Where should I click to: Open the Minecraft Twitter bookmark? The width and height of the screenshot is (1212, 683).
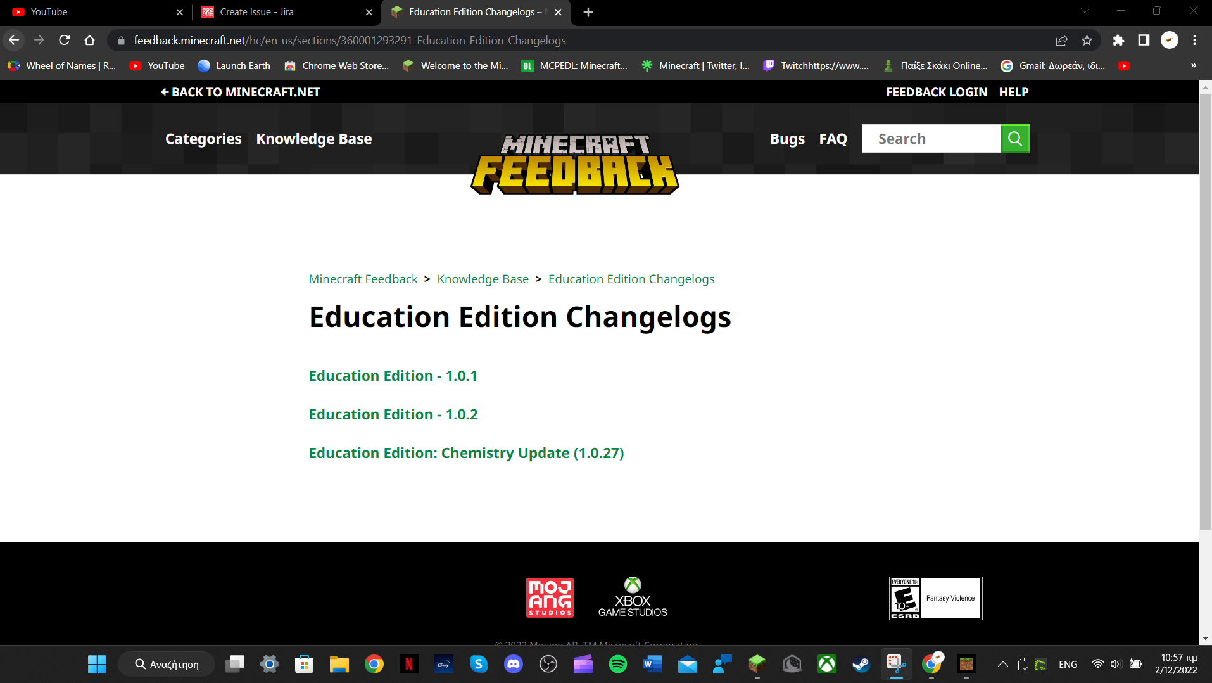coord(695,65)
